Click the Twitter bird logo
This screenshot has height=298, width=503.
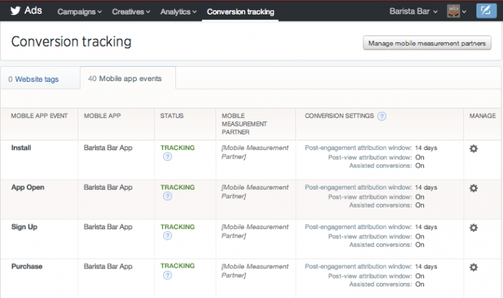[15, 11]
